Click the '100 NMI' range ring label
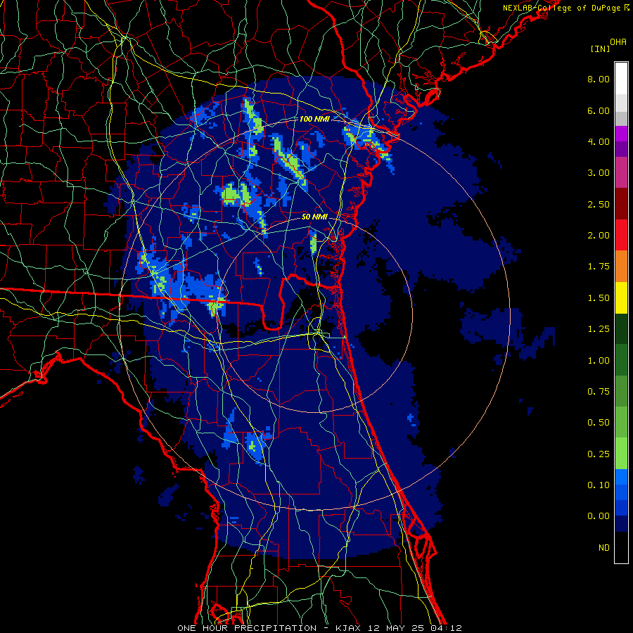Screen dimensions: 633x633 pyautogui.click(x=314, y=119)
